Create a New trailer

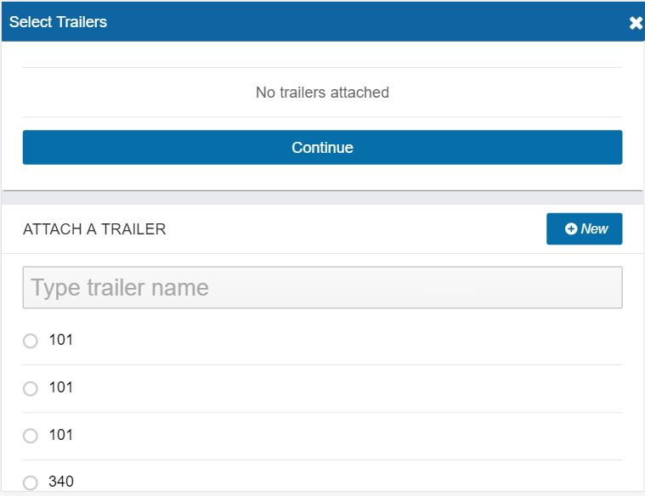584,228
